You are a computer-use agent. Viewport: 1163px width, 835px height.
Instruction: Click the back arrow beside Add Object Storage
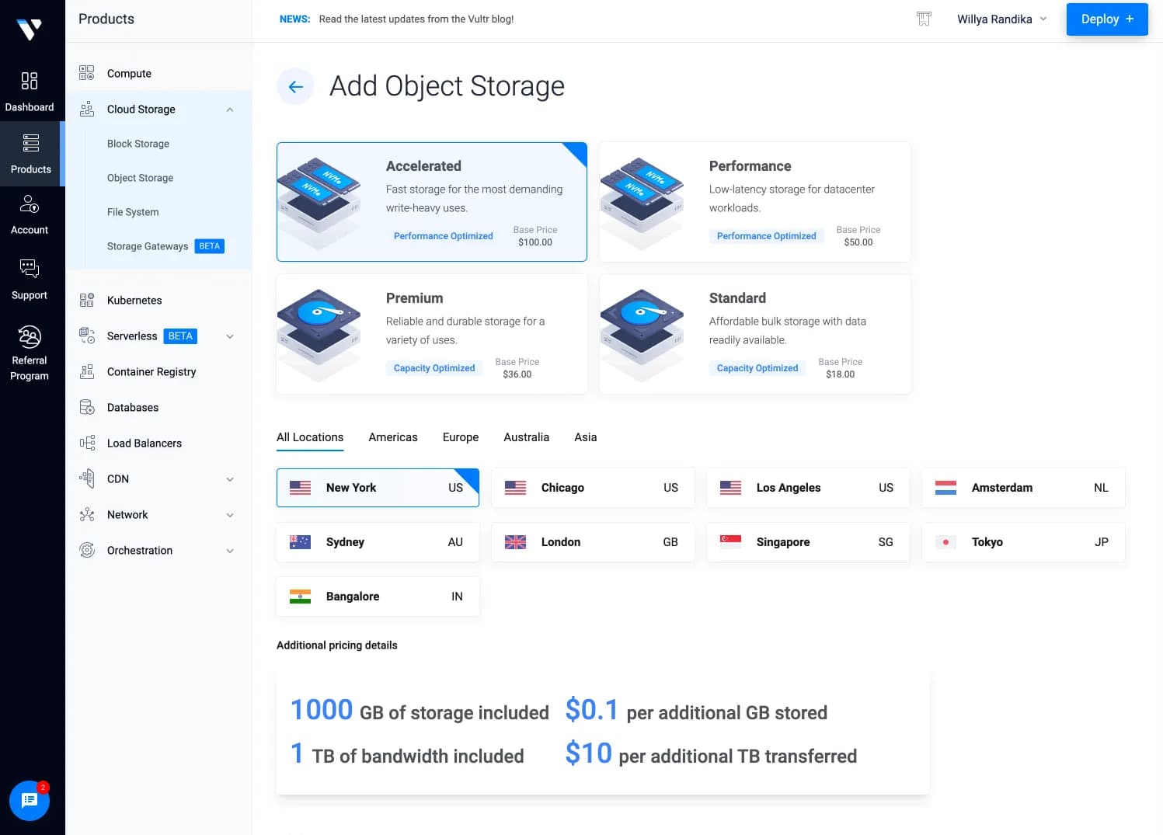295,86
